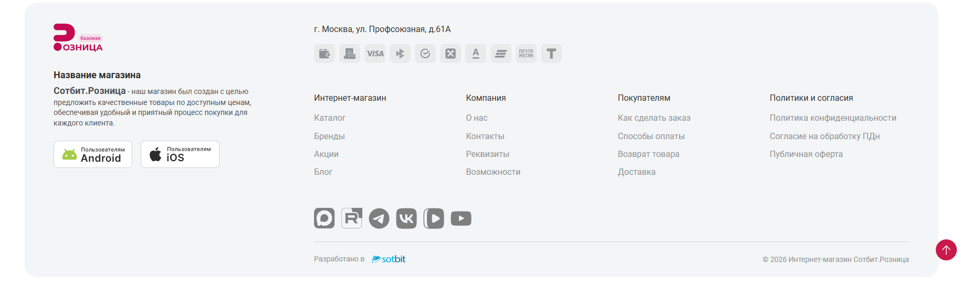The width and height of the screenshot is (961, 284).
Task: Click the Название магазина heading
Action: (x=97, y=75)
